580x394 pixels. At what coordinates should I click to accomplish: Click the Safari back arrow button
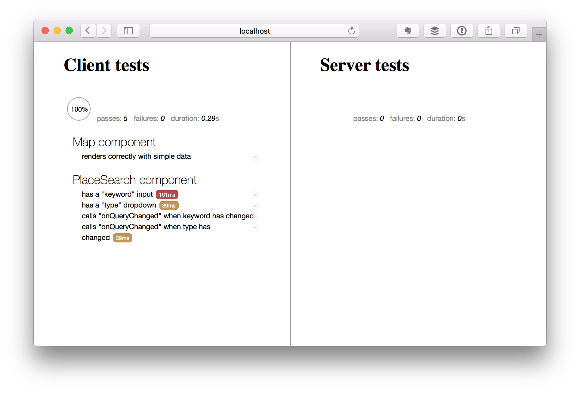[88, 31]
